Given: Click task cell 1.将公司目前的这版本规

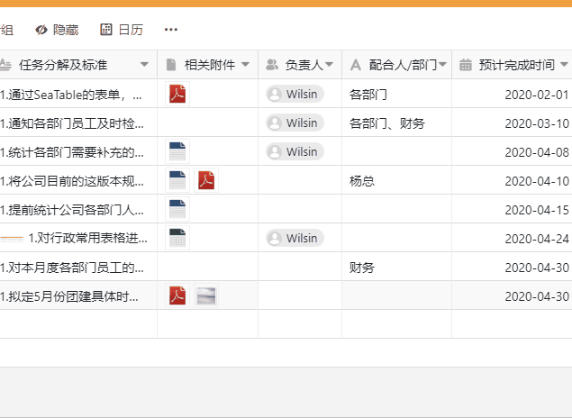Looking at the screenshot, I should pyautogui.click(x=78, y=180).
